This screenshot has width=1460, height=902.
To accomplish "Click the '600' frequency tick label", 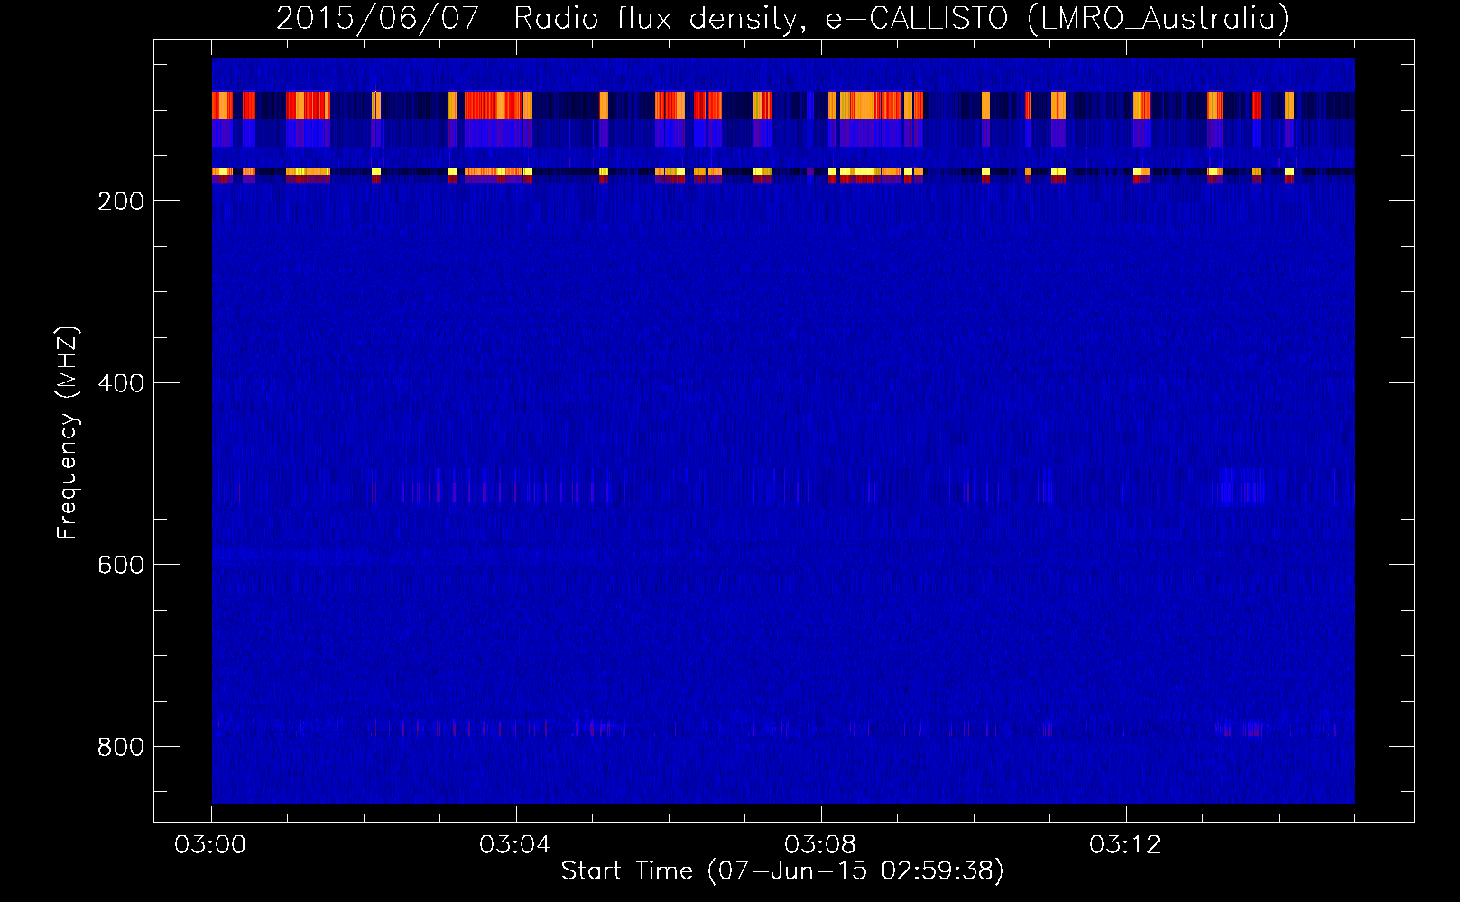I will point(121,565).
